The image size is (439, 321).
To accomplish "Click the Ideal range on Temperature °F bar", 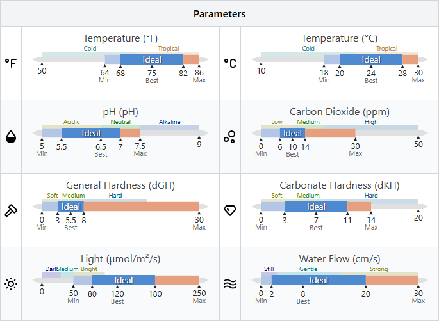I will pos(152,59).
